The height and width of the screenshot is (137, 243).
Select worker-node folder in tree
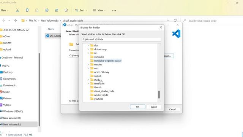[101, 95]
